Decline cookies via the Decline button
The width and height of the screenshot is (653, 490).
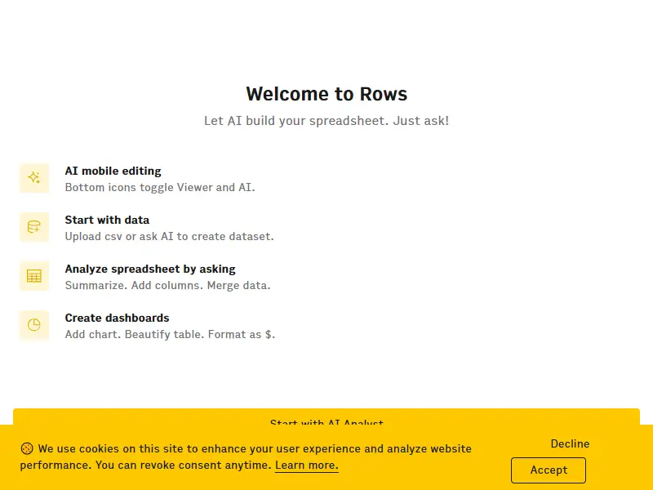click(570, 443)
